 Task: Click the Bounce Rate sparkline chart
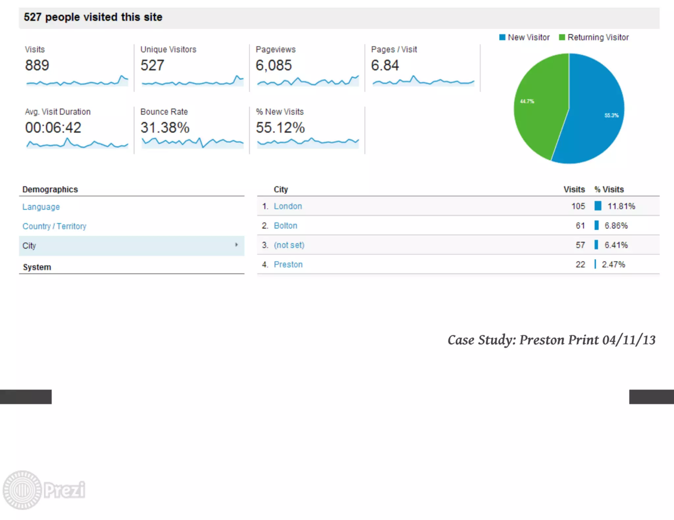click(192, 143)
